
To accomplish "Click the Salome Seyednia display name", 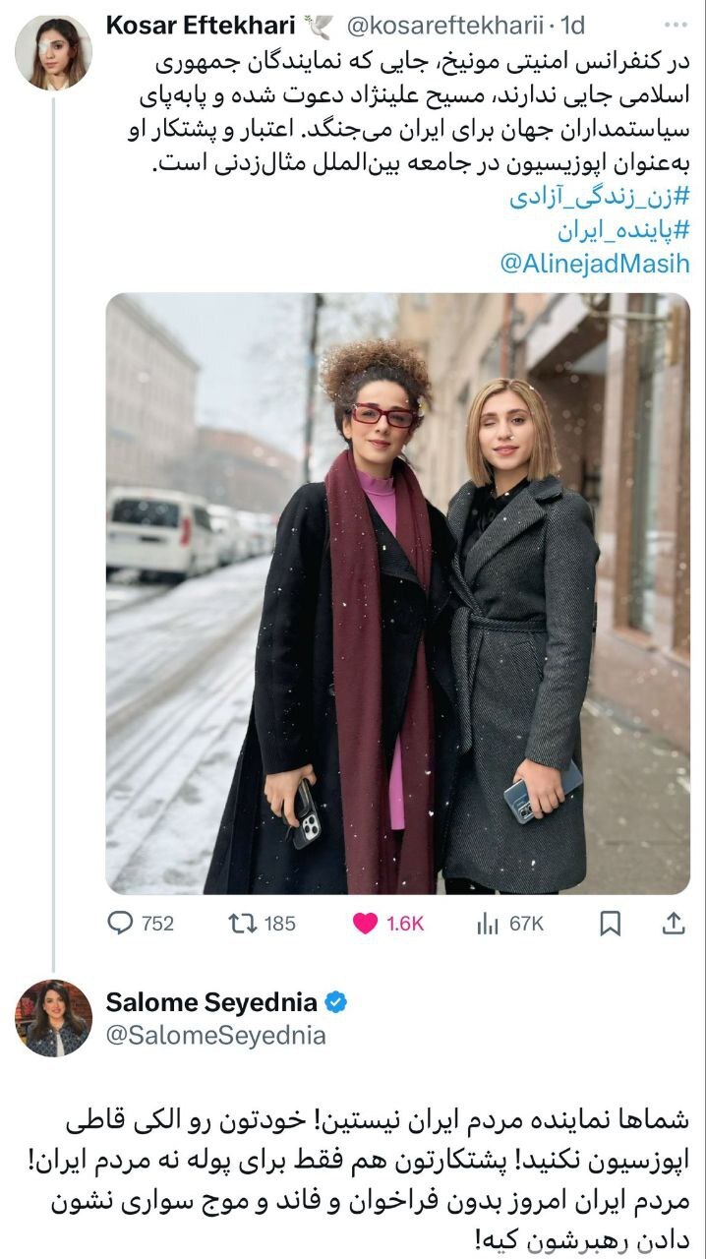I will 211,1003.
